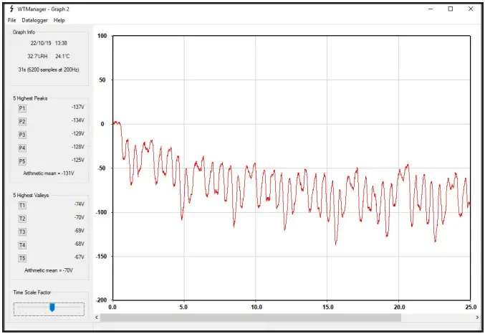
Task: Click the graph's horizontal scrollbar thumb
Action: point(251,318)
